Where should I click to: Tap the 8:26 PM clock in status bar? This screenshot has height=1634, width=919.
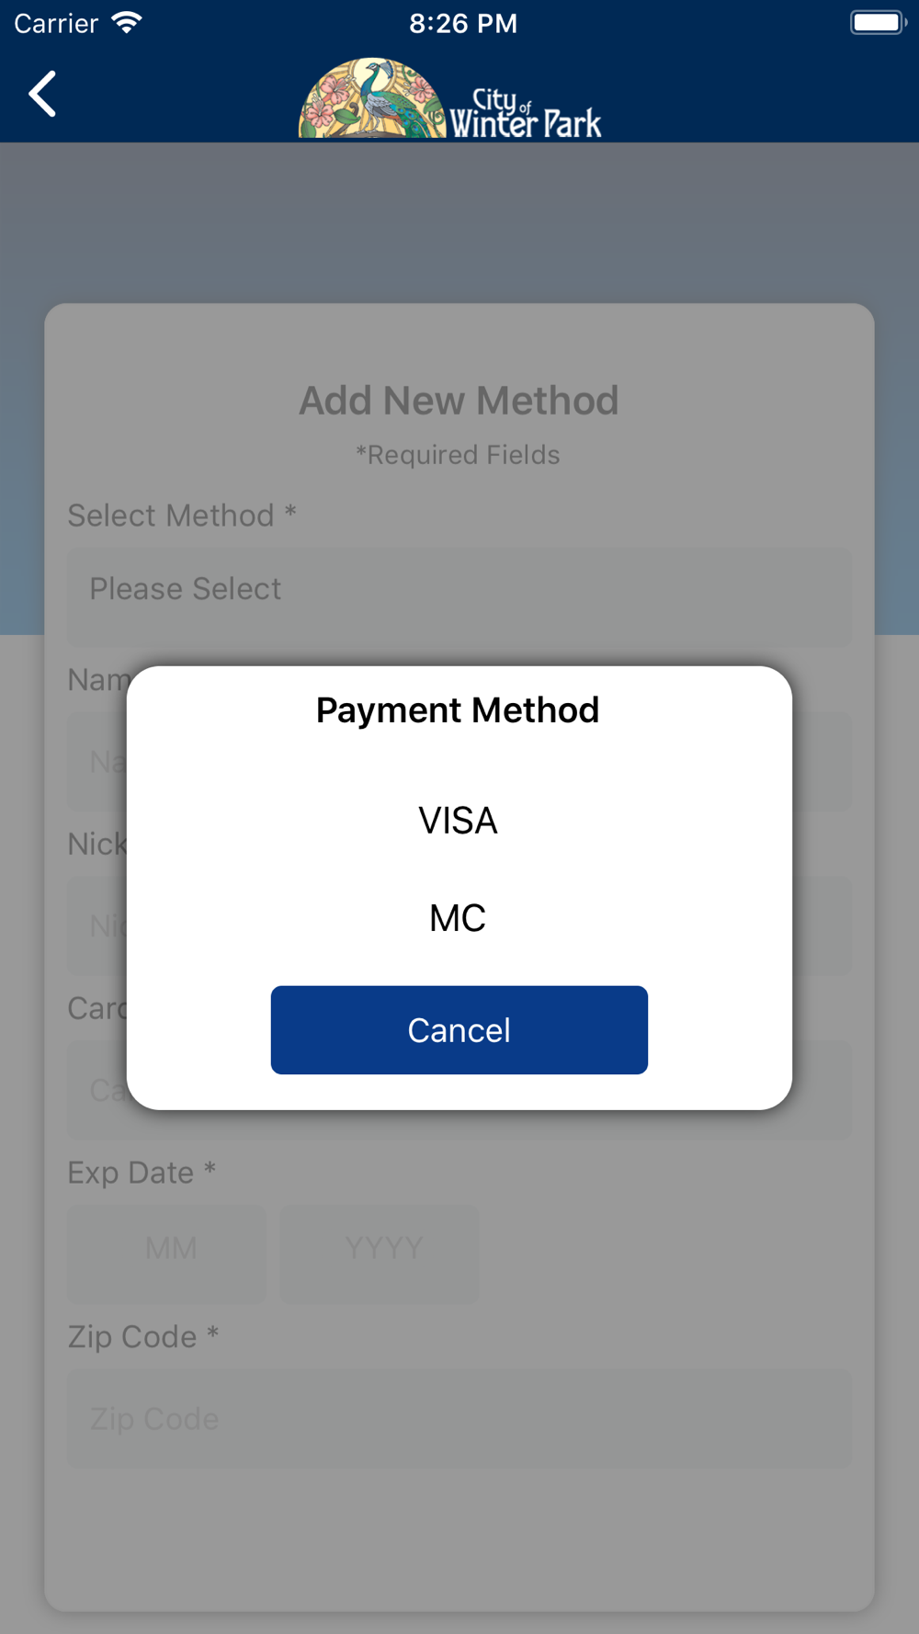pos(463,23)
